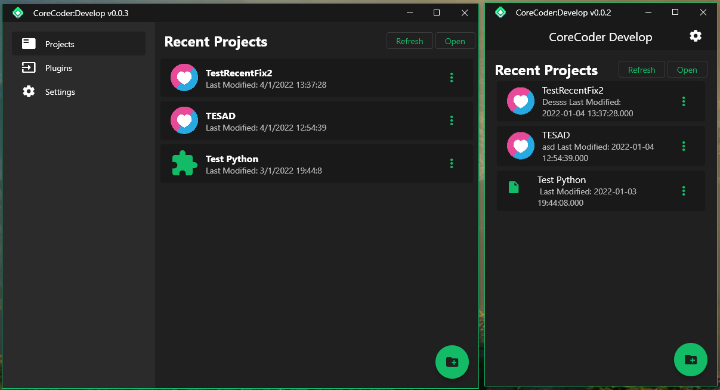Click the file icon beside Test Python in v0.0.2

point(514,187)
